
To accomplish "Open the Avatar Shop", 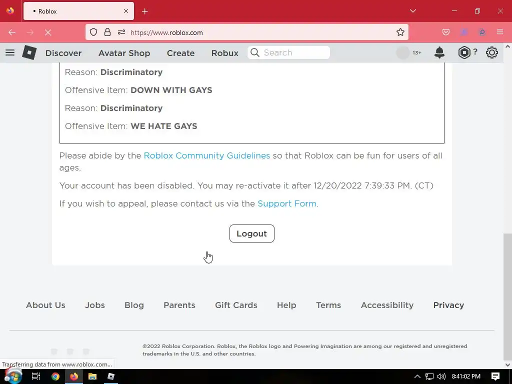I will [x=124, y=53].
